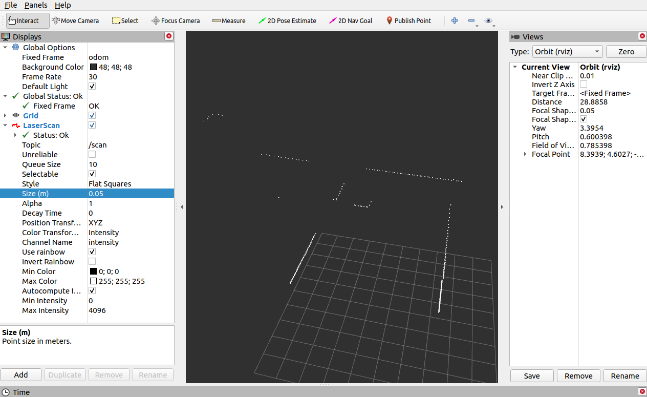Expand the Grid display node
The height and width of the screenshot is (397, 647).
(5, 116)
